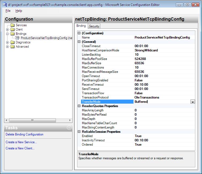Screen dimensions: 202x174
Task: Click Create a New Client link
Action: coord(20,148)
